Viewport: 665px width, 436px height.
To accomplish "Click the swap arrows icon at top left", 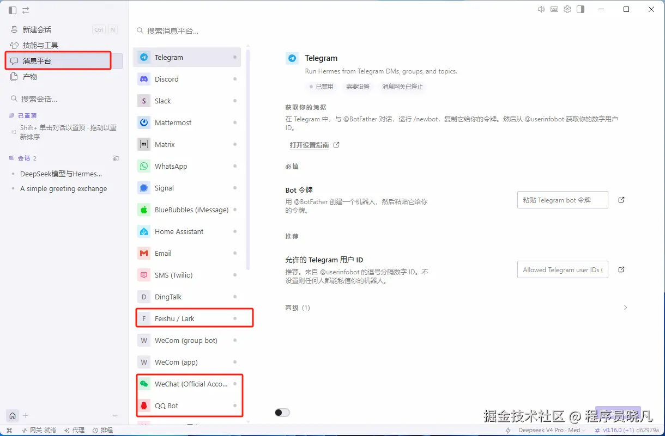I will point(26,10).
